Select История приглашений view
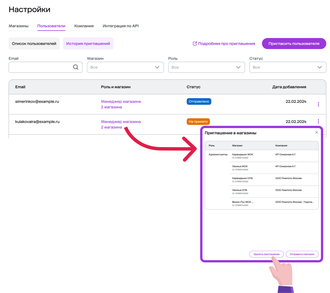Screen dimensions: 330x293 pyautogui.click(x=88, y=44)
